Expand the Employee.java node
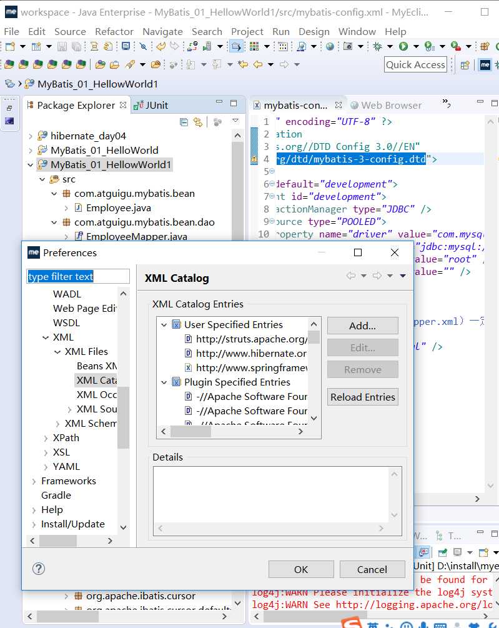The width and height of the screenshot is (499, 628). point(66,208)
